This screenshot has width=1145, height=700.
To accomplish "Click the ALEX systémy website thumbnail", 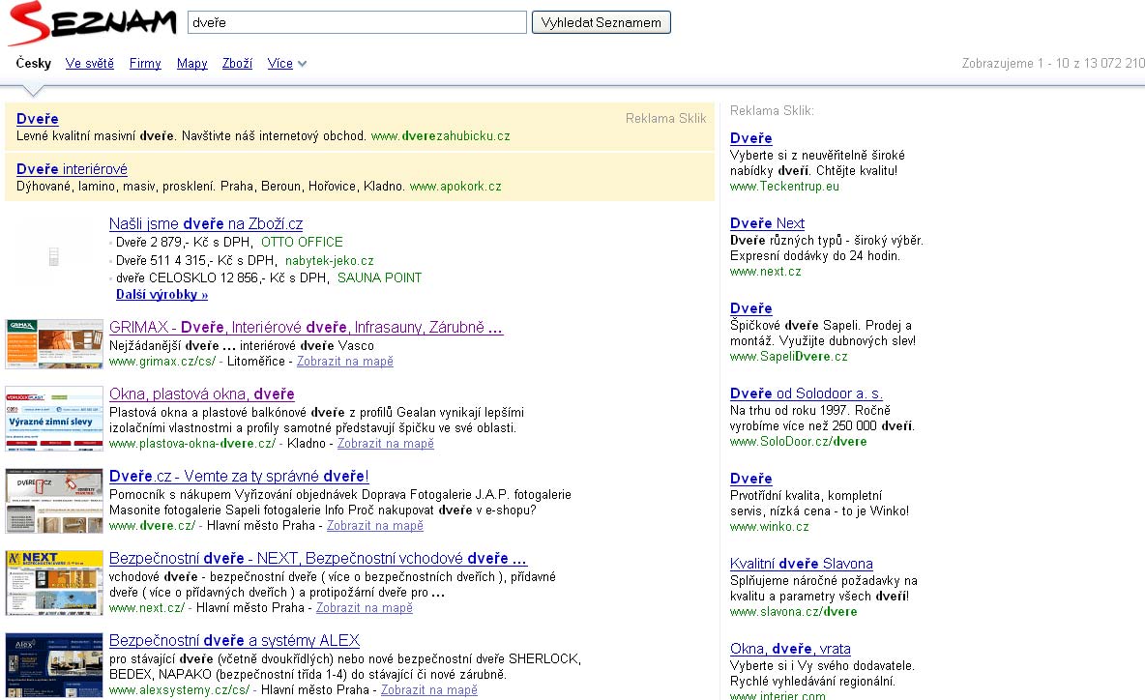I will click(x=54, y=666).
